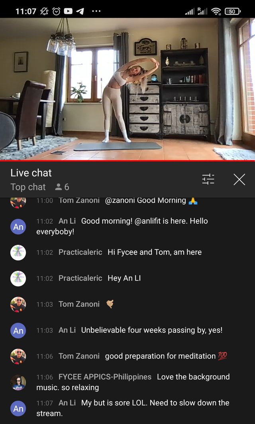Tap the Practicaleric username at 'Hey An LI'

pyautogui.click(x=80, y=278)
